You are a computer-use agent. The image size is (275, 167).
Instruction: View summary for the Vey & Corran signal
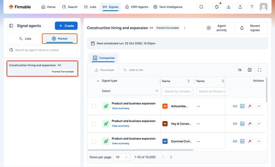[x=121, y=126]
